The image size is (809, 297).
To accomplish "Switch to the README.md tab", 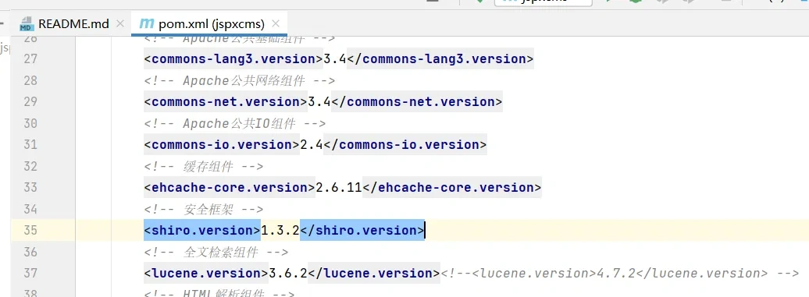I will click(x=73, y=23).
